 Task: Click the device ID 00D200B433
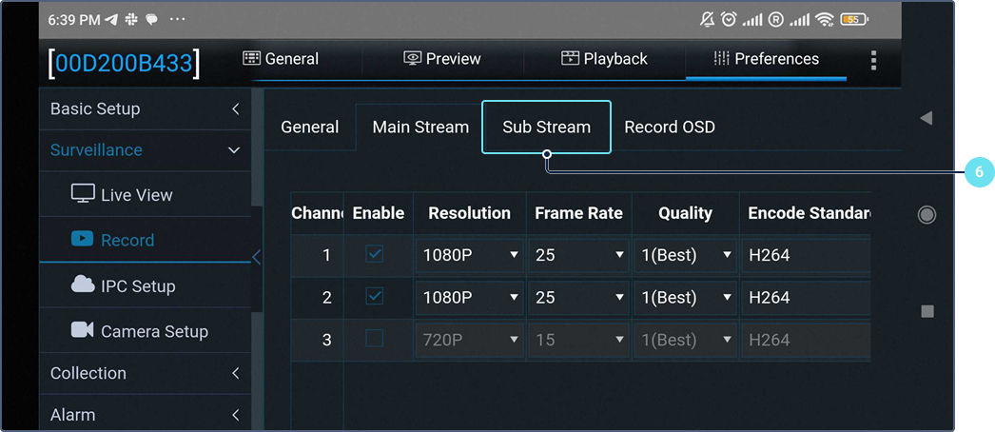pyautogui.click(x=125, y=63)
